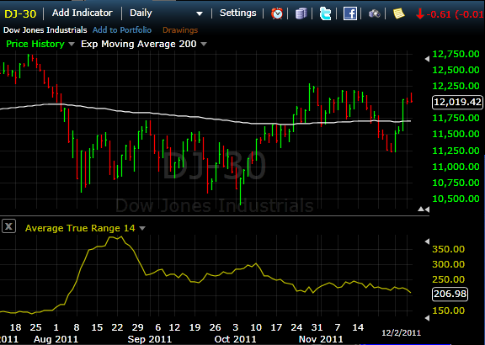This screenshot has height=345, width=485.
Task: Click the red price change indicator
Action: click(x=450, y=14)
